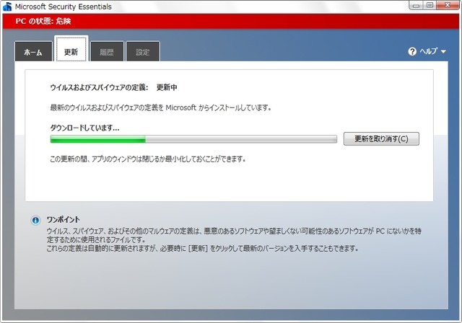This screenshot has height=323, width=462.
Task: Click the line mentioning Microsoft からインストール
Action: (x=160, y=107)
